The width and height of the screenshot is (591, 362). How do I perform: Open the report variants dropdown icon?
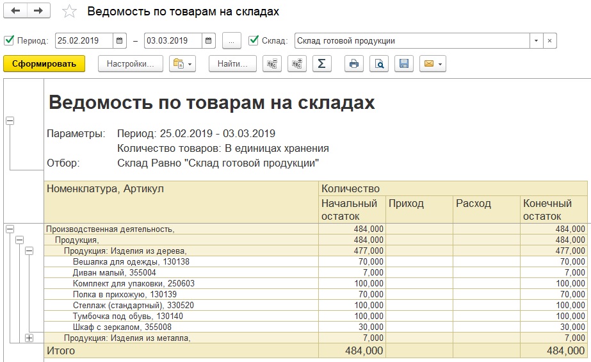182,63
